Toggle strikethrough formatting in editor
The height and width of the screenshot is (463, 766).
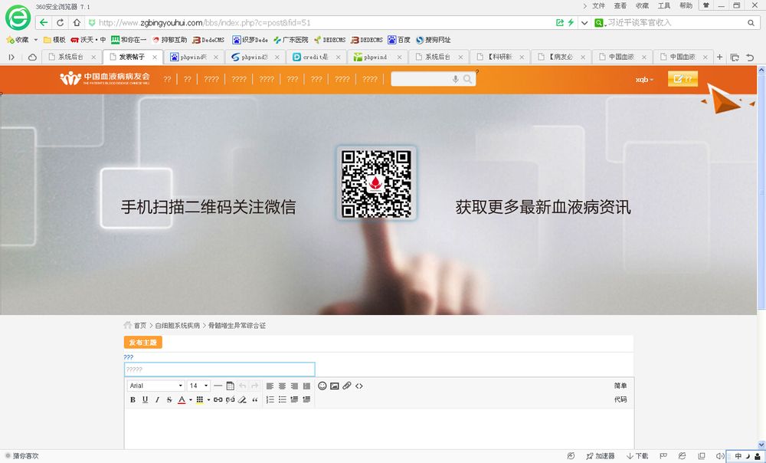(169, 399)
